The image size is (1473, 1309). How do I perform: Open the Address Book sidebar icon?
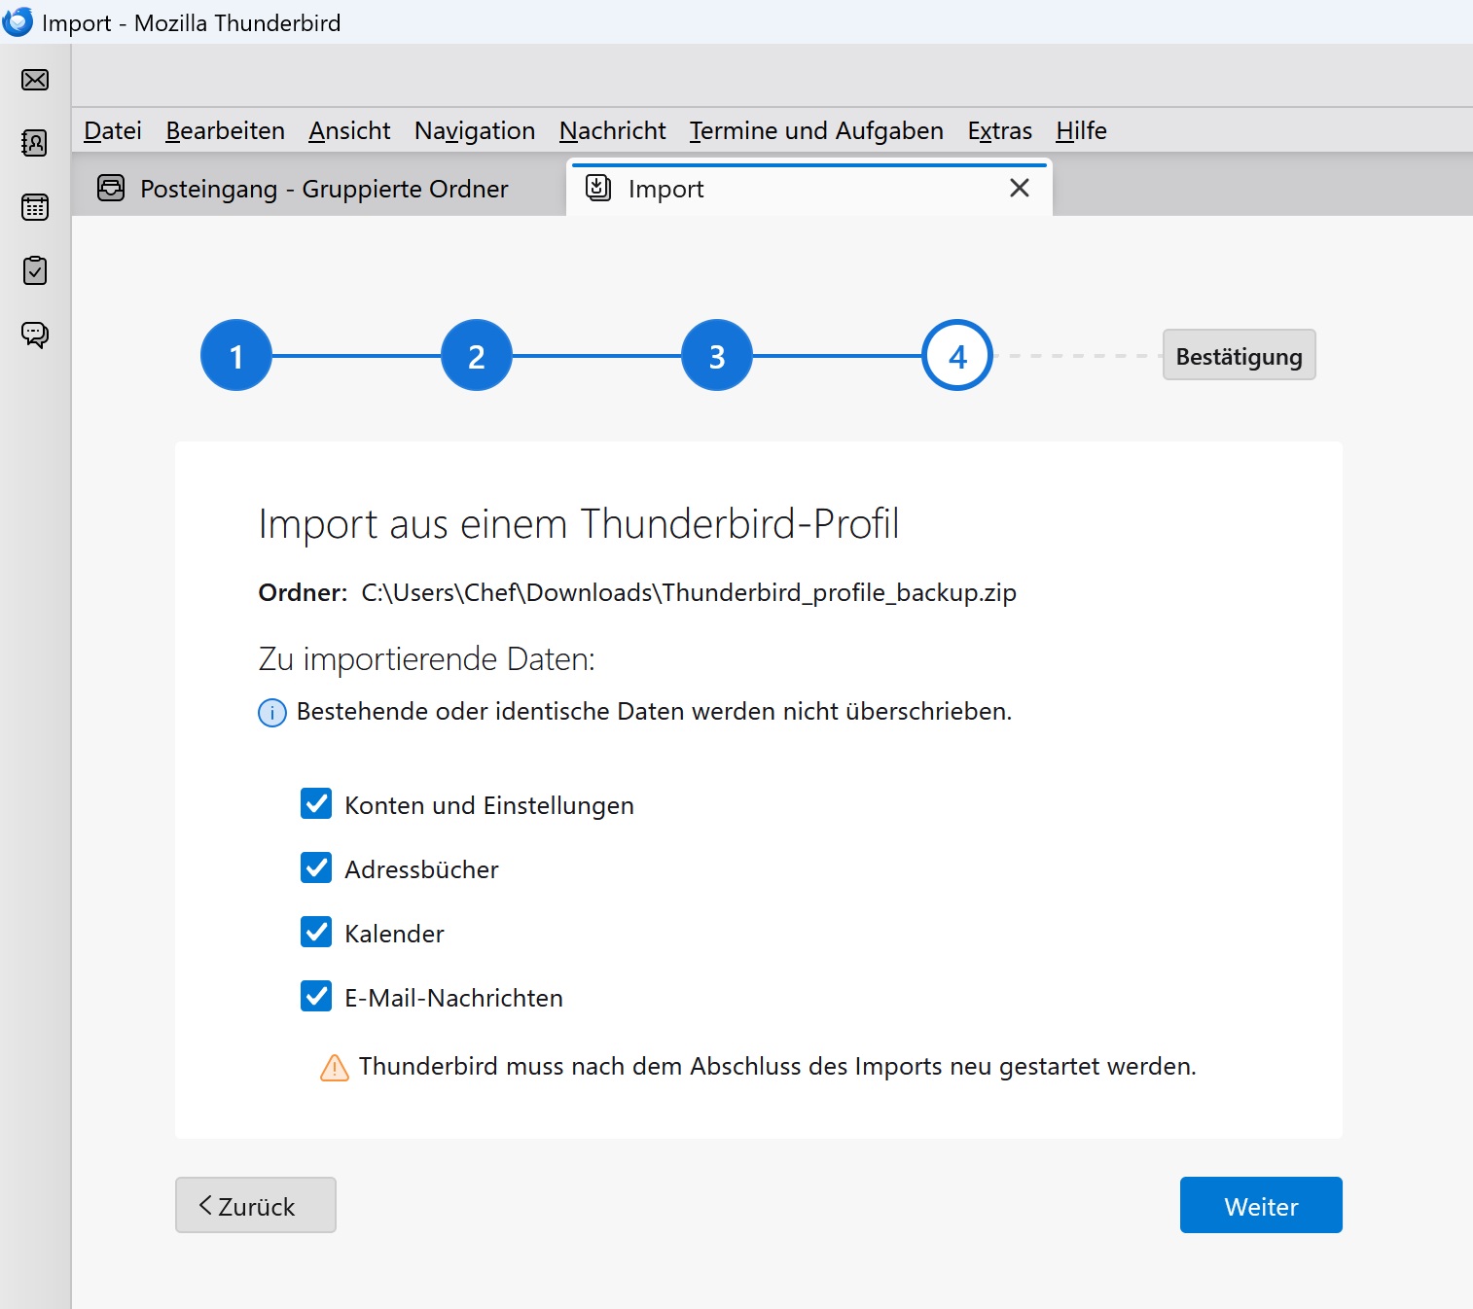[x=35, y=143]
